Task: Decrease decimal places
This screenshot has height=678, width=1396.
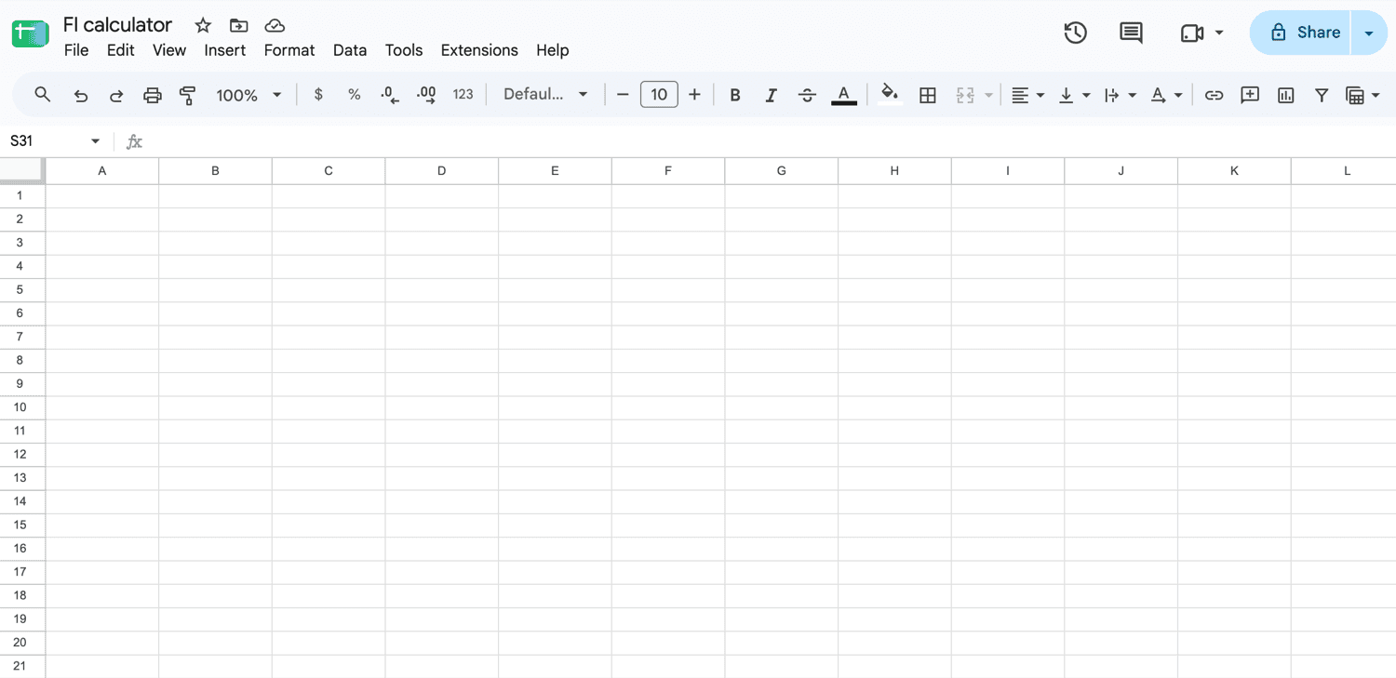Action: point(390,94)
